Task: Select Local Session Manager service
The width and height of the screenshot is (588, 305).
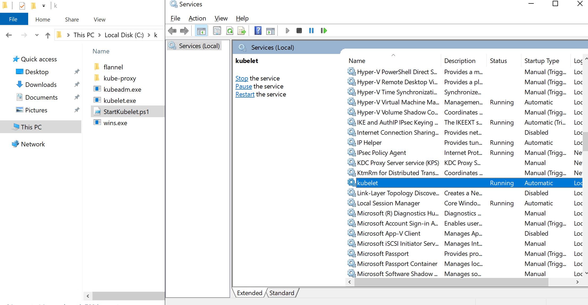Action: (464, 203)
